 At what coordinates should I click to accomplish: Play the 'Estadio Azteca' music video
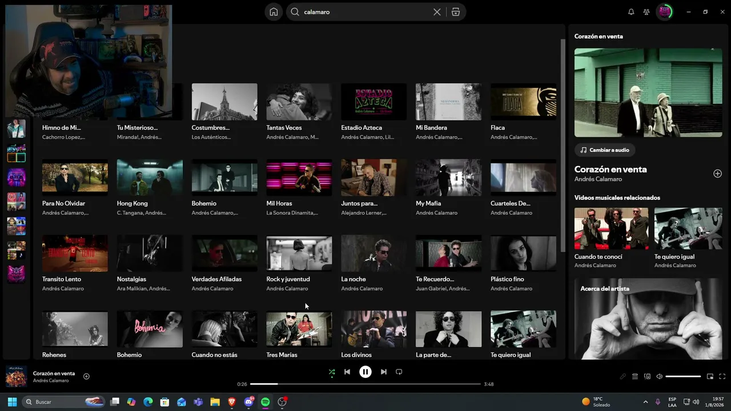click(374, 102)
